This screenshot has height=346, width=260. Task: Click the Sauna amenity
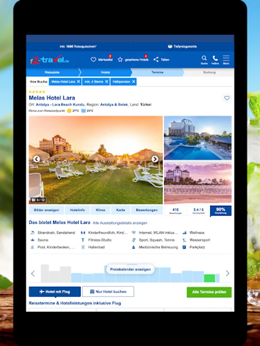pos(40,240)
